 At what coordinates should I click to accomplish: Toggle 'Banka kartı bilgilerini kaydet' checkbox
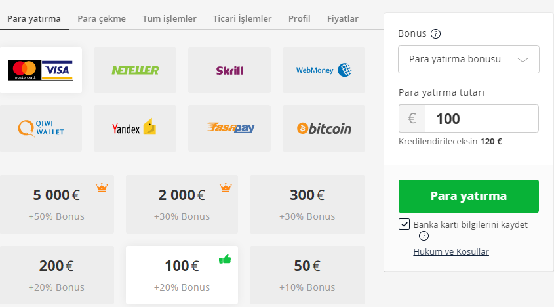(x=405, y=224)
